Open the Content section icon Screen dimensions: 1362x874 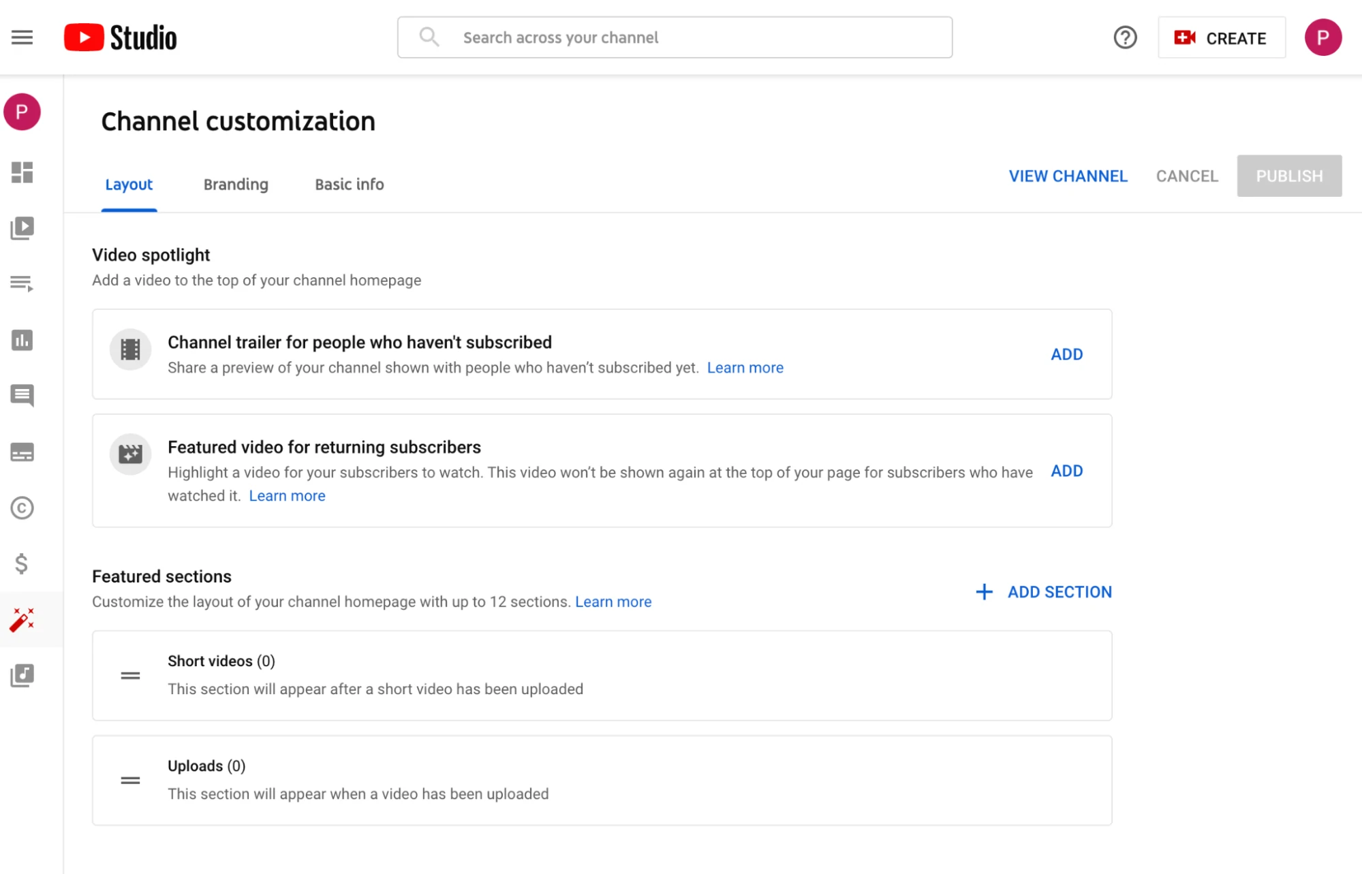(22, 228)
